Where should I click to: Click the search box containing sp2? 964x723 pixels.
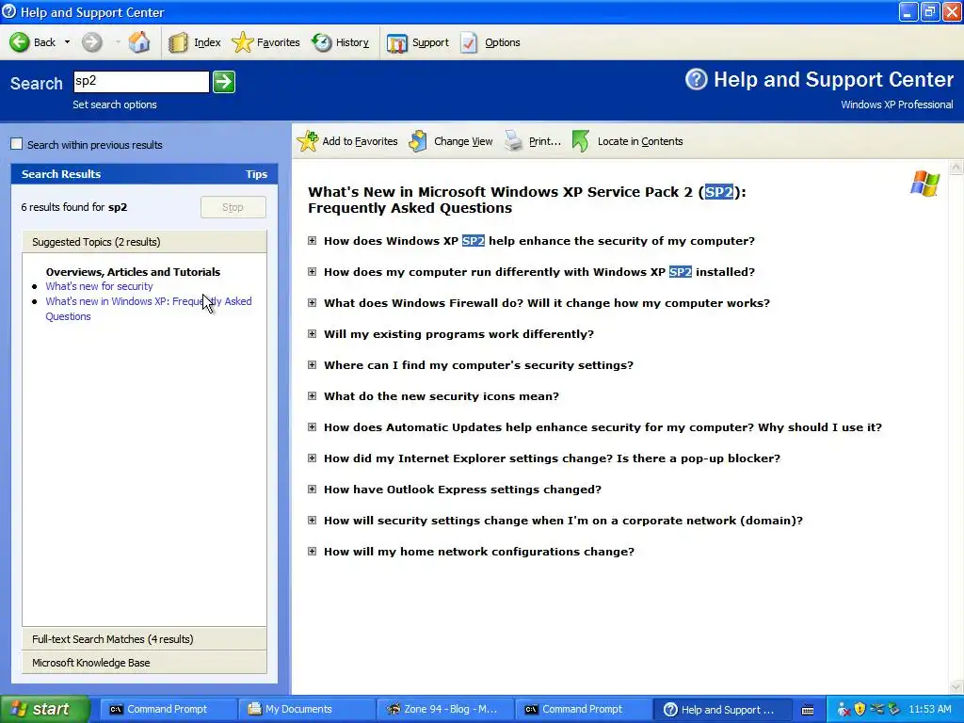coord(141,81)
